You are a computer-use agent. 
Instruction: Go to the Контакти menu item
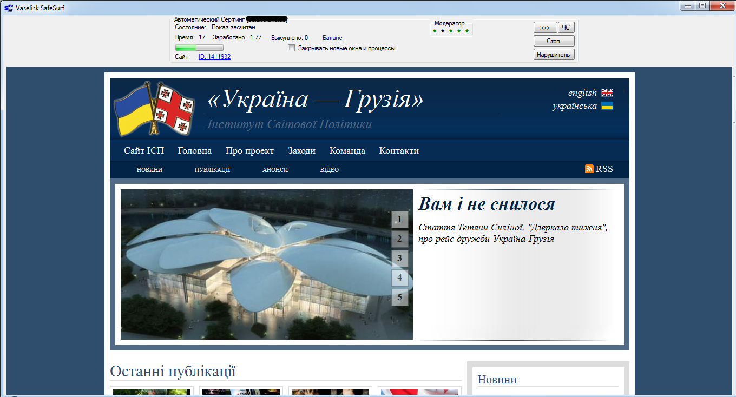pyautogui.click(x=399, y=150)
